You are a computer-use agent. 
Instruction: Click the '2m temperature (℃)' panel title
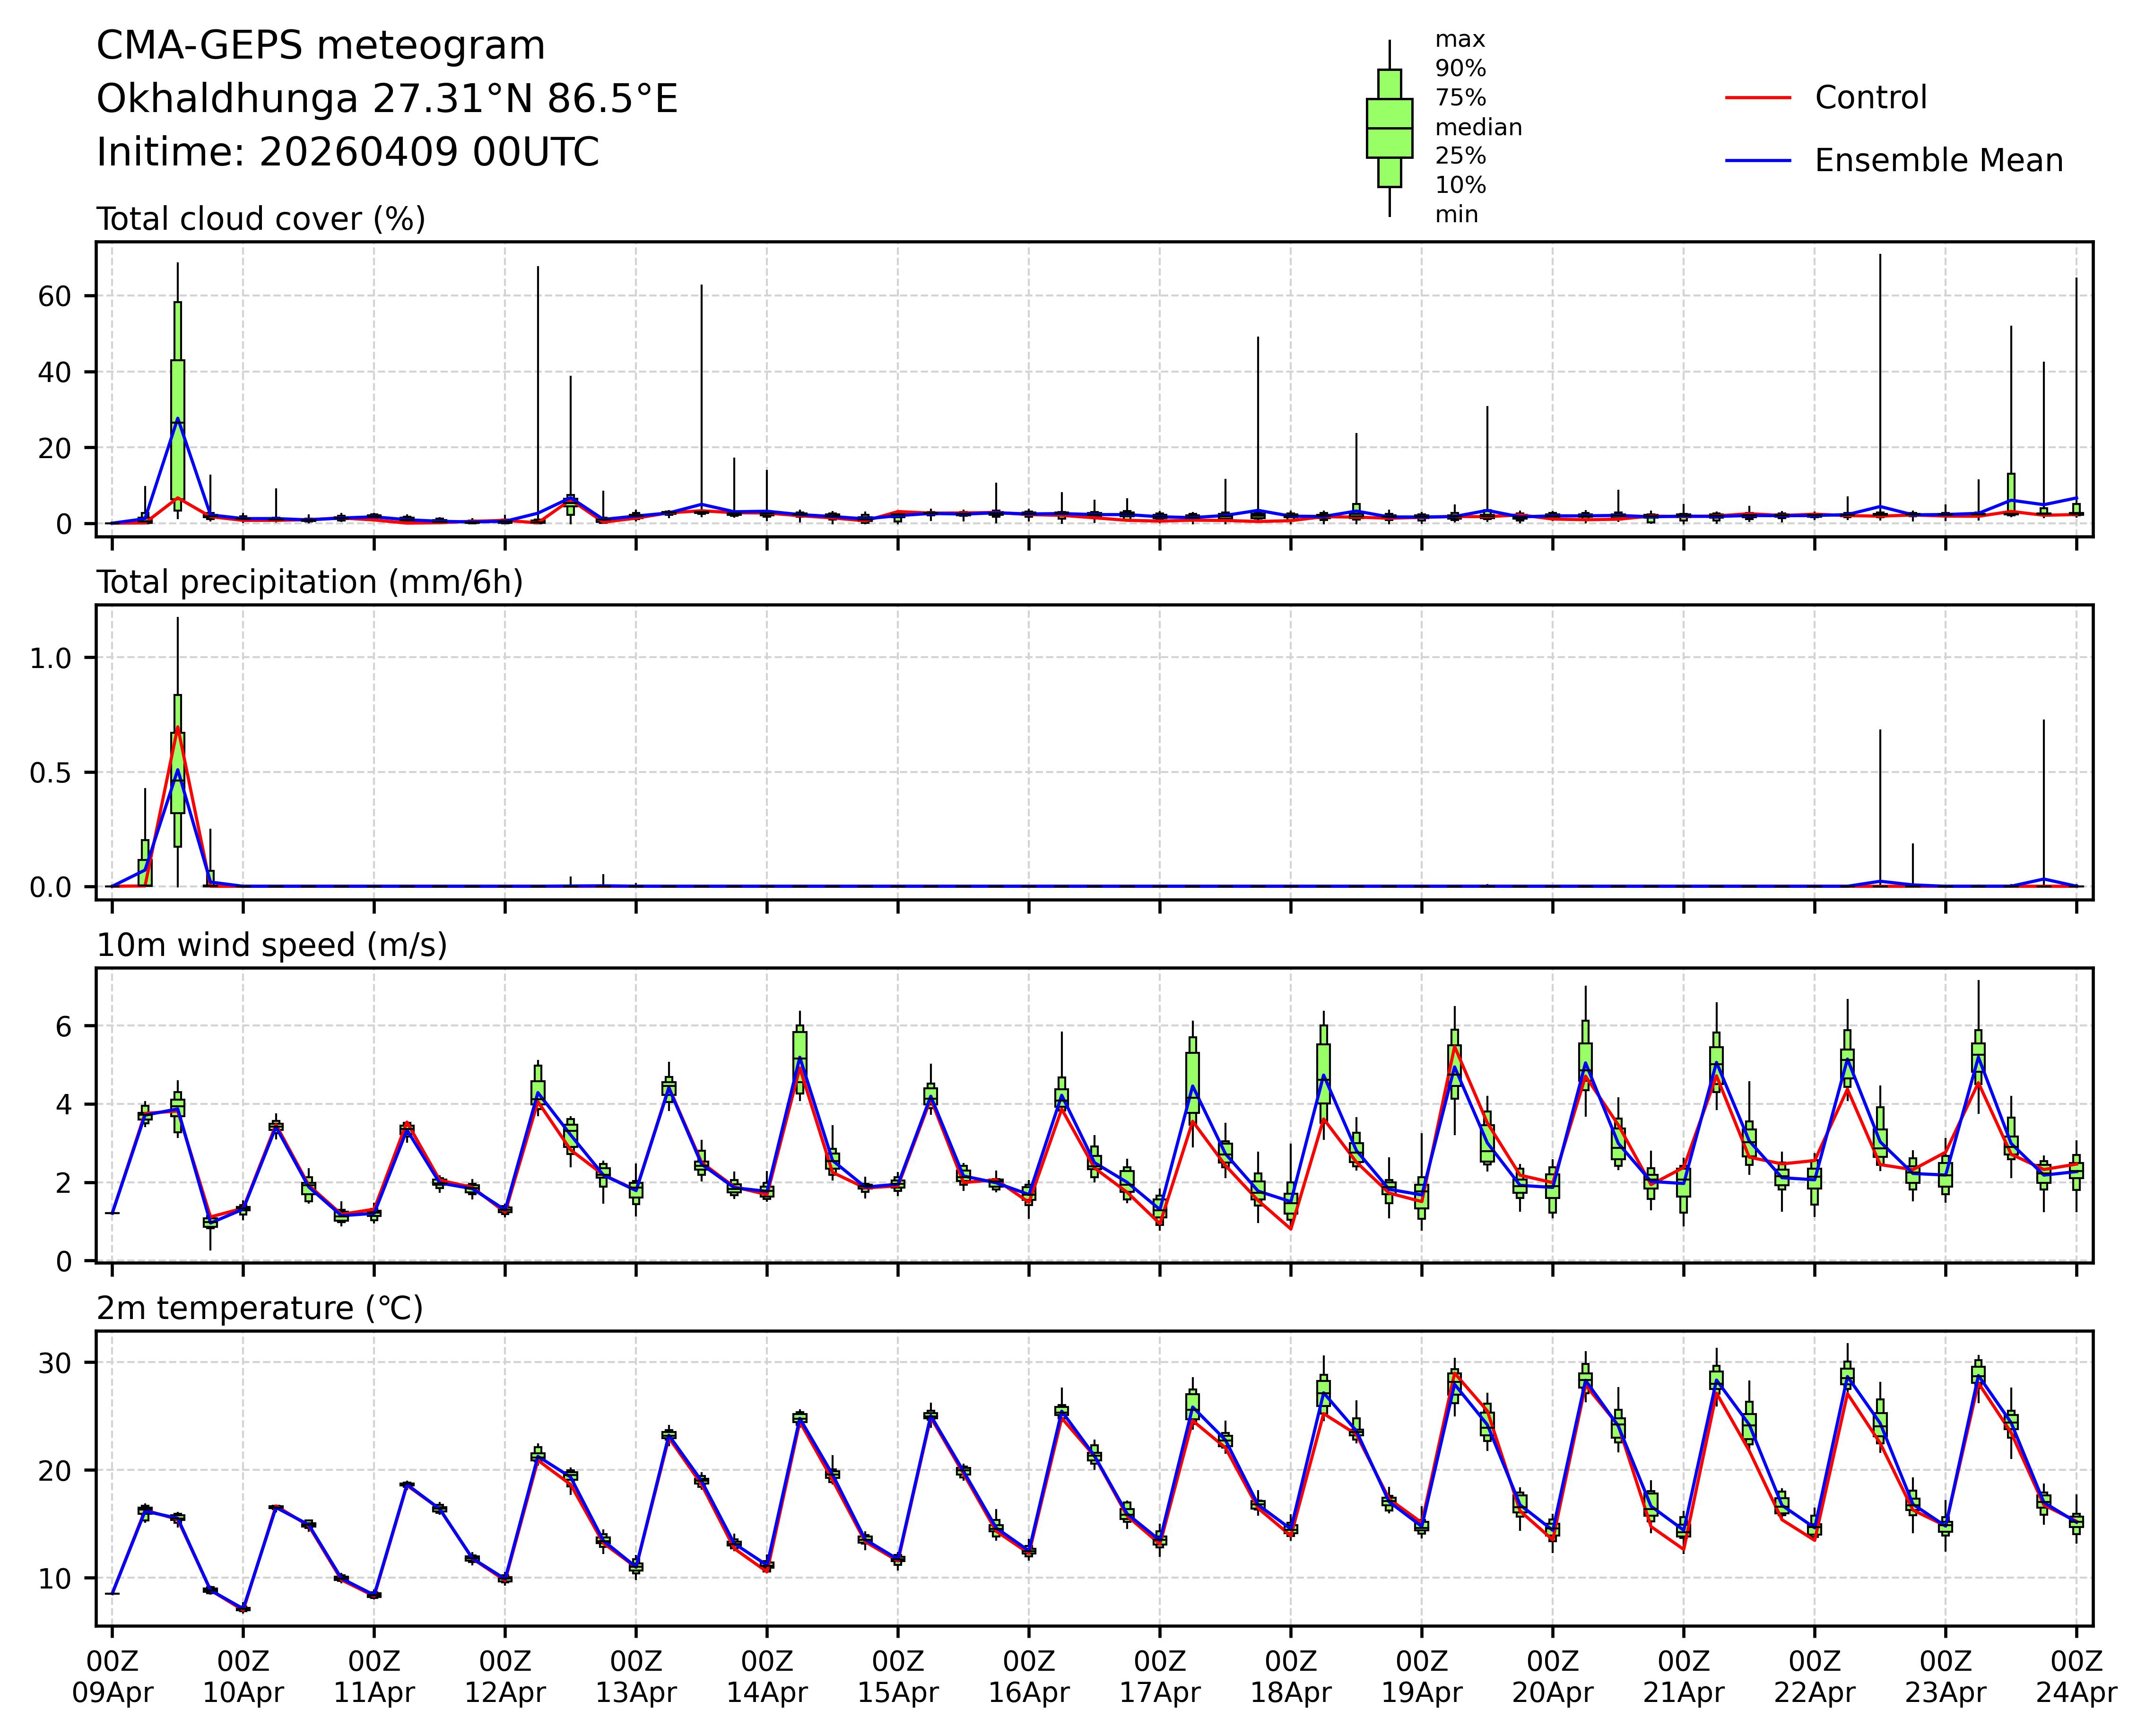point(260,1308)
